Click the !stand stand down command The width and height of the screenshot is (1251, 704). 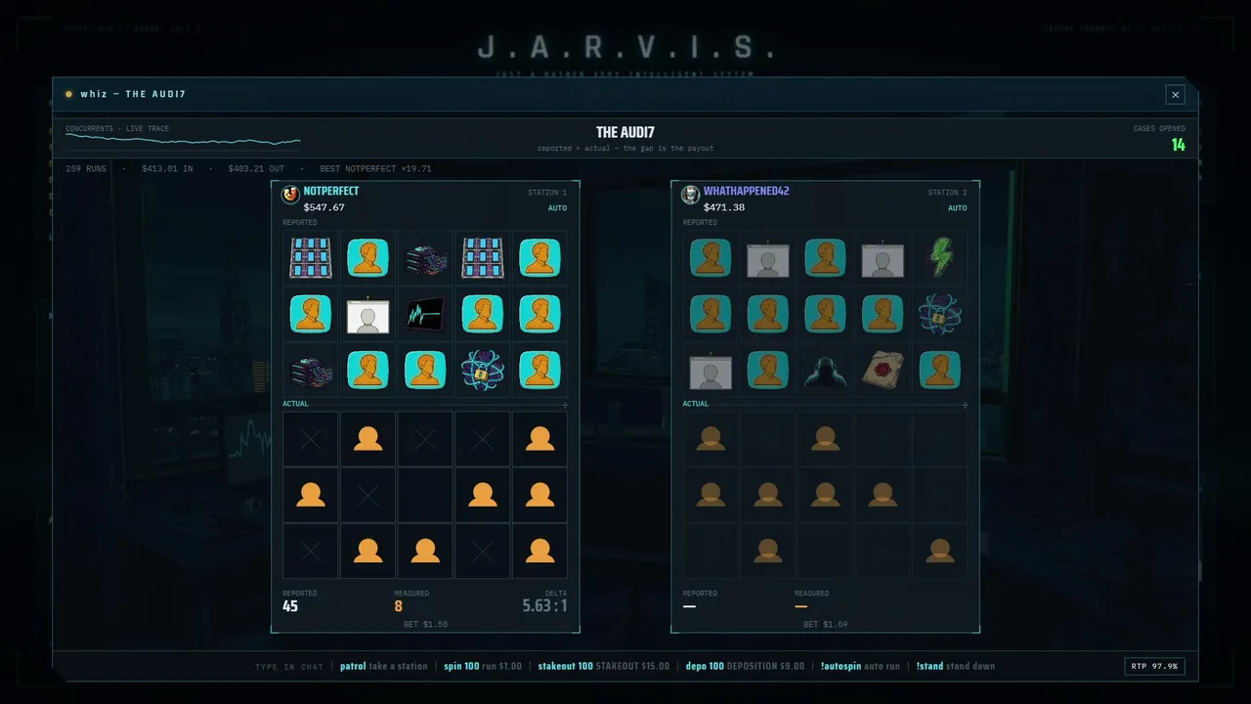[x=956, y=667]
